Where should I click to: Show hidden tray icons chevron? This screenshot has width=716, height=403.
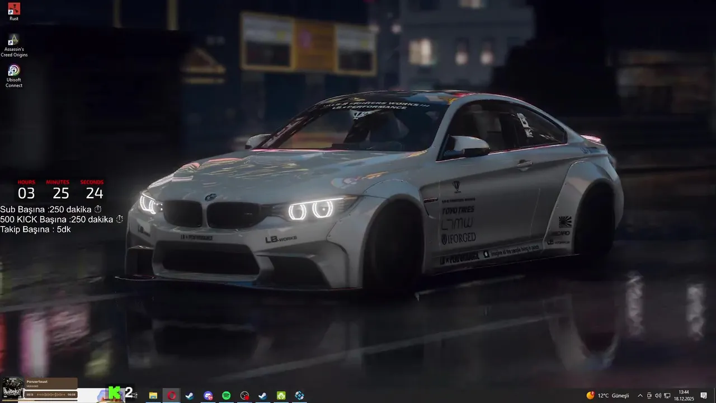640,396
